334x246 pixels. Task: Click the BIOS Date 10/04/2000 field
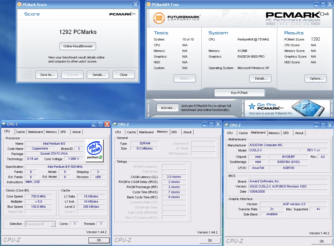288,191
